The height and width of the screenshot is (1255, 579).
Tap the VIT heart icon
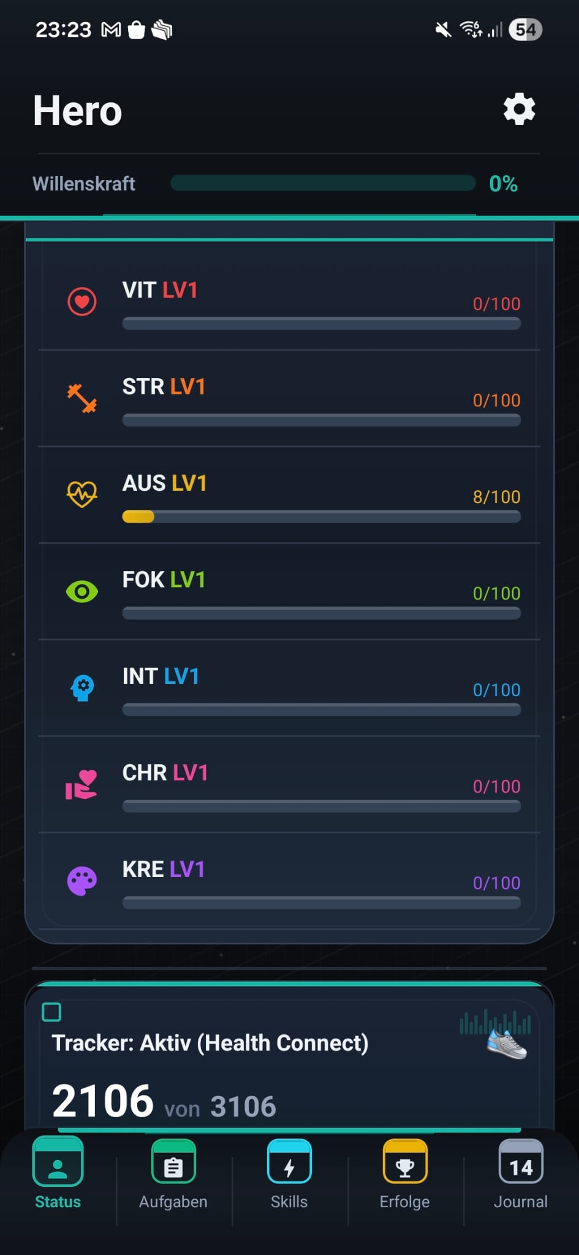[81, 301]
